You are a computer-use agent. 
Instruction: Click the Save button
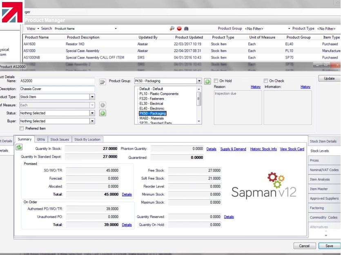pyautogui.click(x=329, y=246)
